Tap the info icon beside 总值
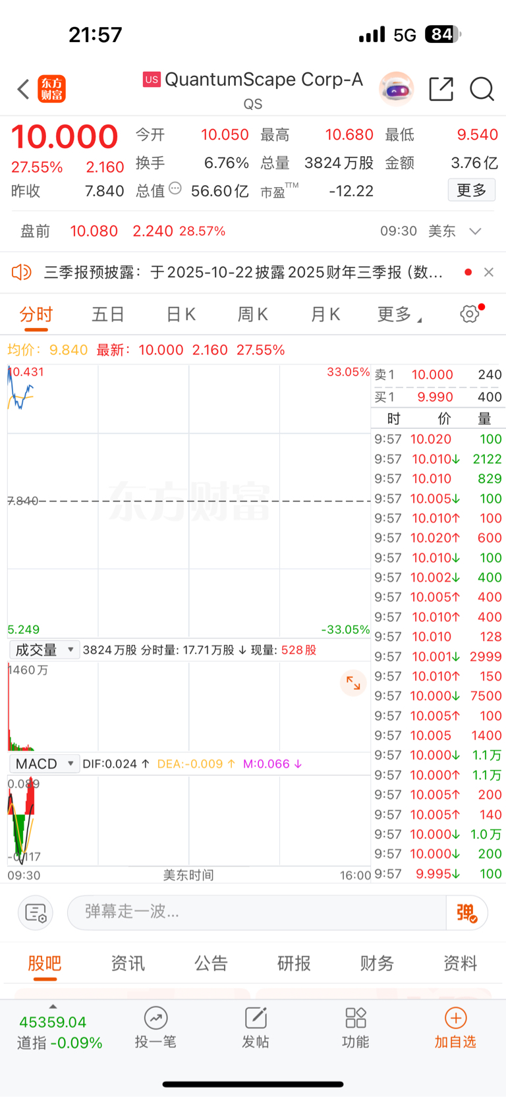The height and width of the screenshot is (1097, 506). pyautogui.click(x=175, y=188)
